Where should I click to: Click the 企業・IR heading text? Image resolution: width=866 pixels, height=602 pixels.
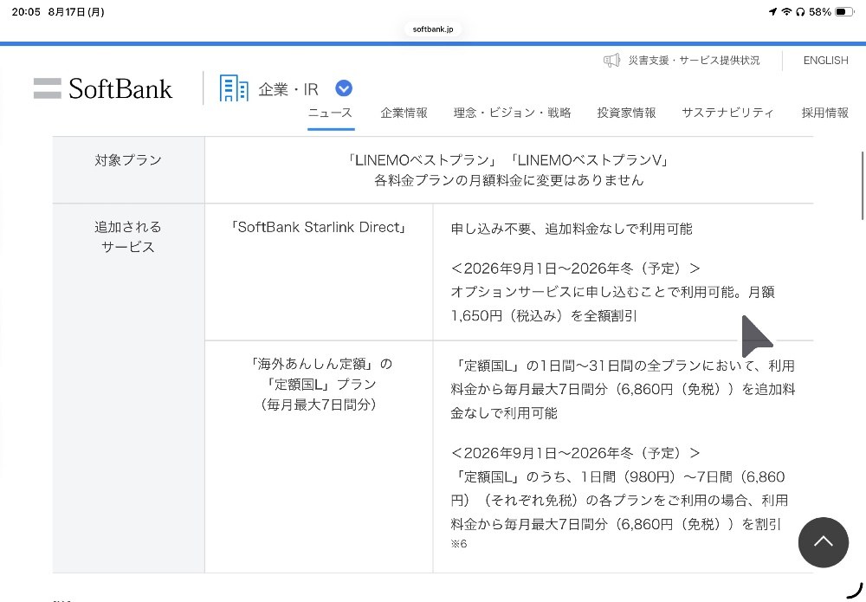pos(288,89)
